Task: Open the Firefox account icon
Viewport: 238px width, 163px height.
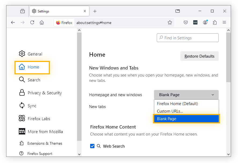Action: [x=205, y=23]
